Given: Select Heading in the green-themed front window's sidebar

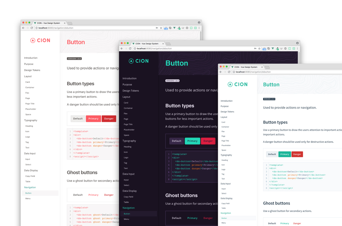Looking at the screenshot, I should tap(225, 160).
